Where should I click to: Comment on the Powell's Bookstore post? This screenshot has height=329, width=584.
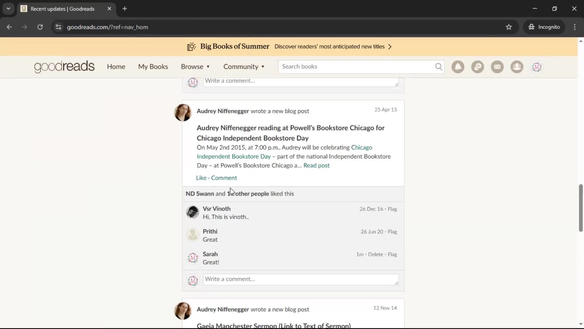pyautogui.click(x=224, y=178)
